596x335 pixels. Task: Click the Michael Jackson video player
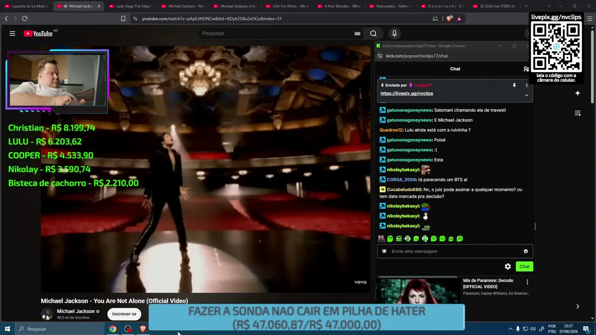tap(205, 169)
